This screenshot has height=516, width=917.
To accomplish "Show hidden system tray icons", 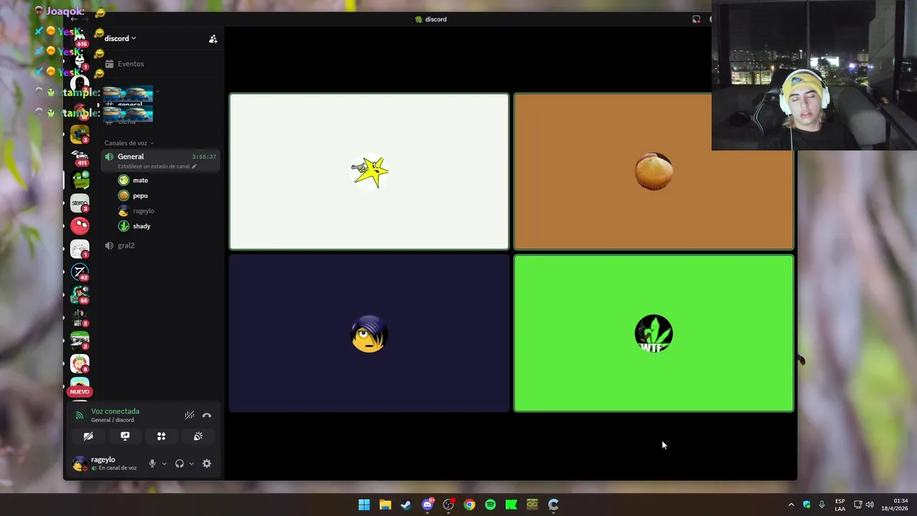I will [x=791, y=505].
